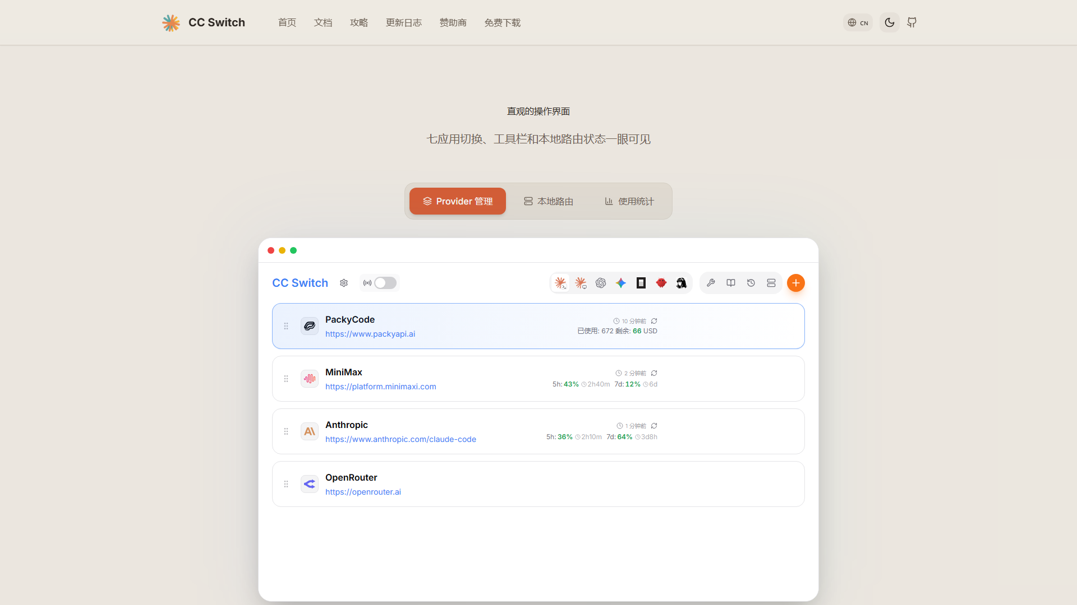Click the CC Switch site logo
Screen dimensions: 1077x605
pos(171,22)
